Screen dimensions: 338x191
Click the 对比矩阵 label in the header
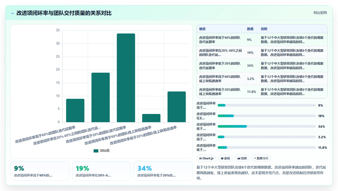point(320,13)
